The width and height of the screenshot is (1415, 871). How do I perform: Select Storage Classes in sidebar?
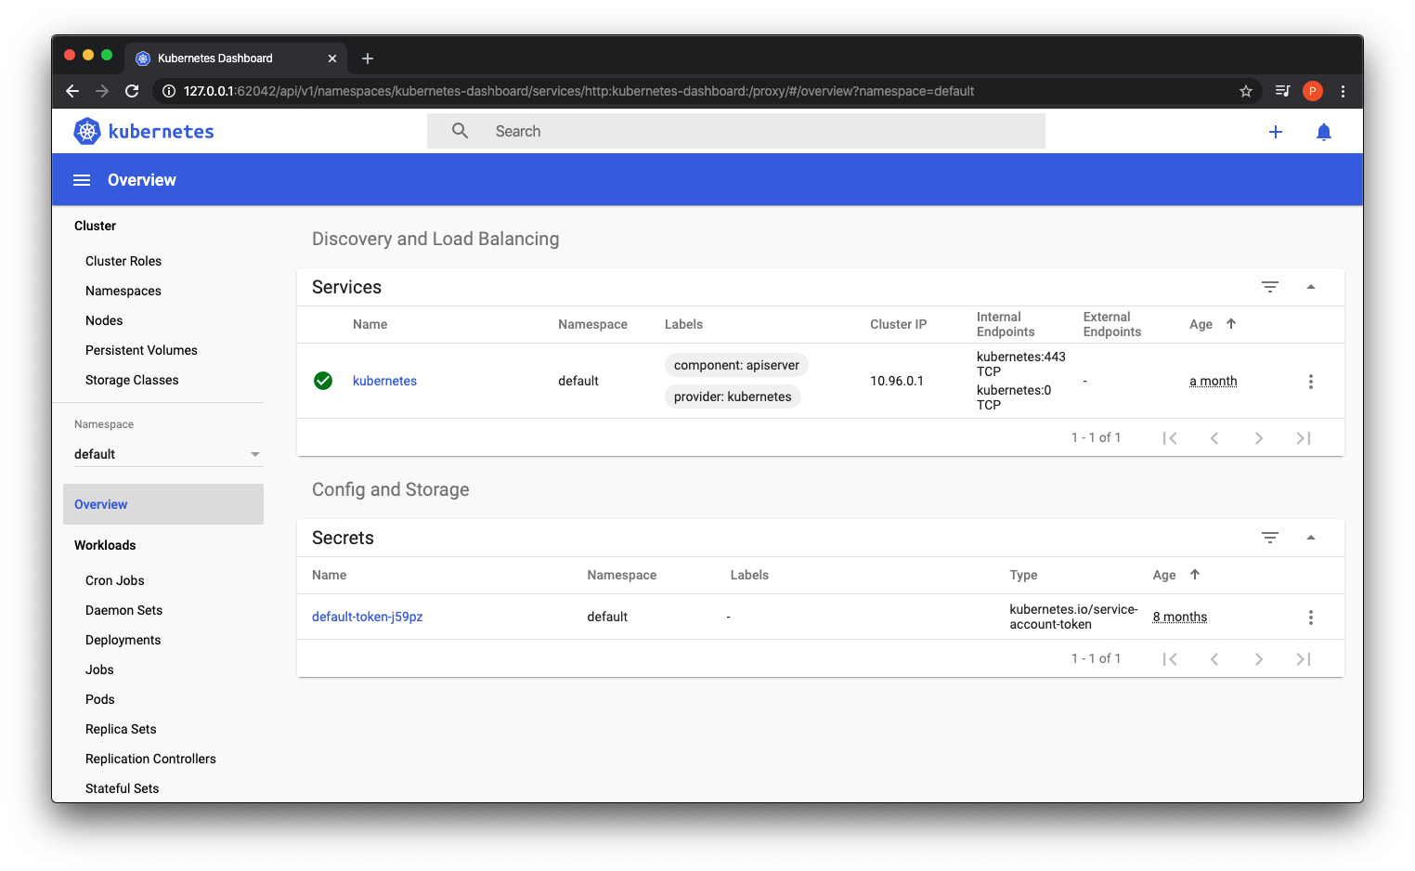132,380
